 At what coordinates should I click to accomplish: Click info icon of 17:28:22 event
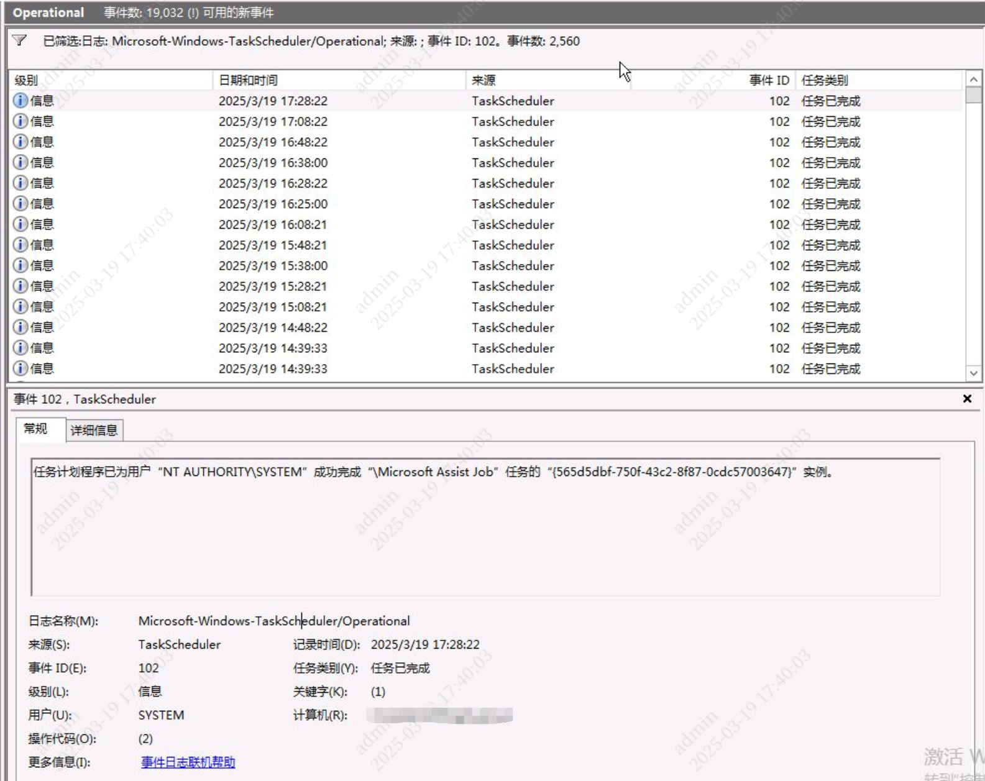(x=21, y=101)
